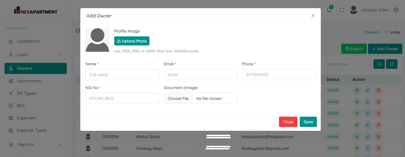Image resolution: width=405 pixels, height=157 pixels.
Task: Click the refresh table icon button
Action: [x=392, y=64]
